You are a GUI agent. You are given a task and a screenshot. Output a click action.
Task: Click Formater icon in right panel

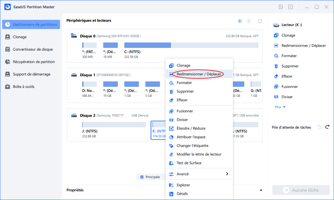tap(276, 56)
